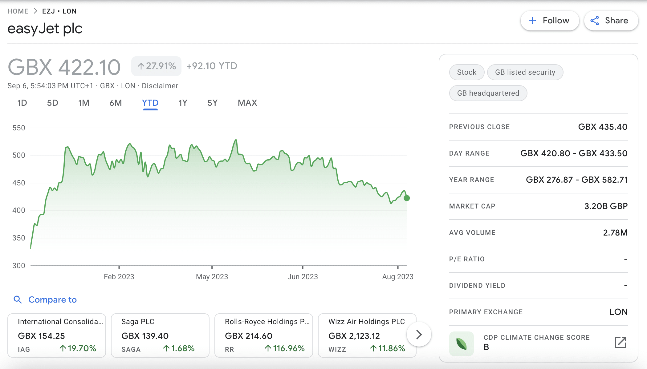Click the YEAR RANGE value GBX 276.87 - GBX 582.71
The image size is (647, 369).
click(x=577, y=180)
